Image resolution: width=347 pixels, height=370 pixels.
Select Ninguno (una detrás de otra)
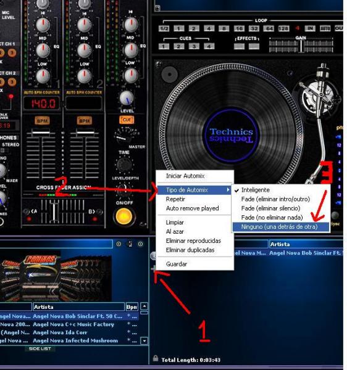click(280, 226)
